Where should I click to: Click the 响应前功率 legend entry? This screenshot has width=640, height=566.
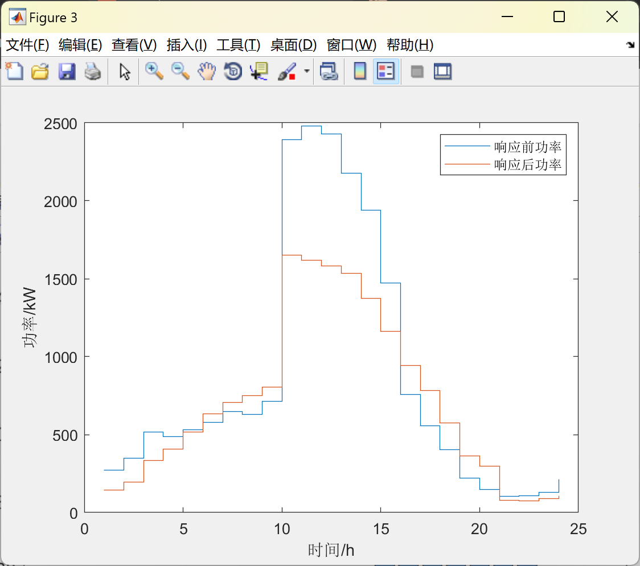pos(528,146)
